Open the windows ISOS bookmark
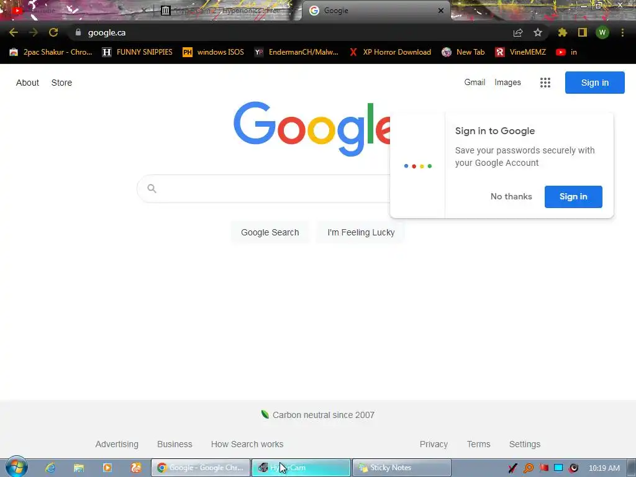 pyautogui.click(x=214, y=52)
